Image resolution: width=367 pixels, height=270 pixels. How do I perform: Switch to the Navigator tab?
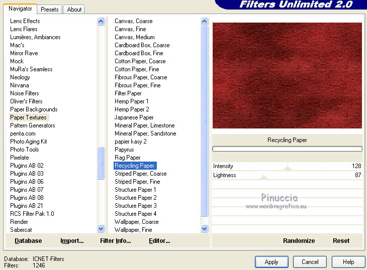[20, 9]
